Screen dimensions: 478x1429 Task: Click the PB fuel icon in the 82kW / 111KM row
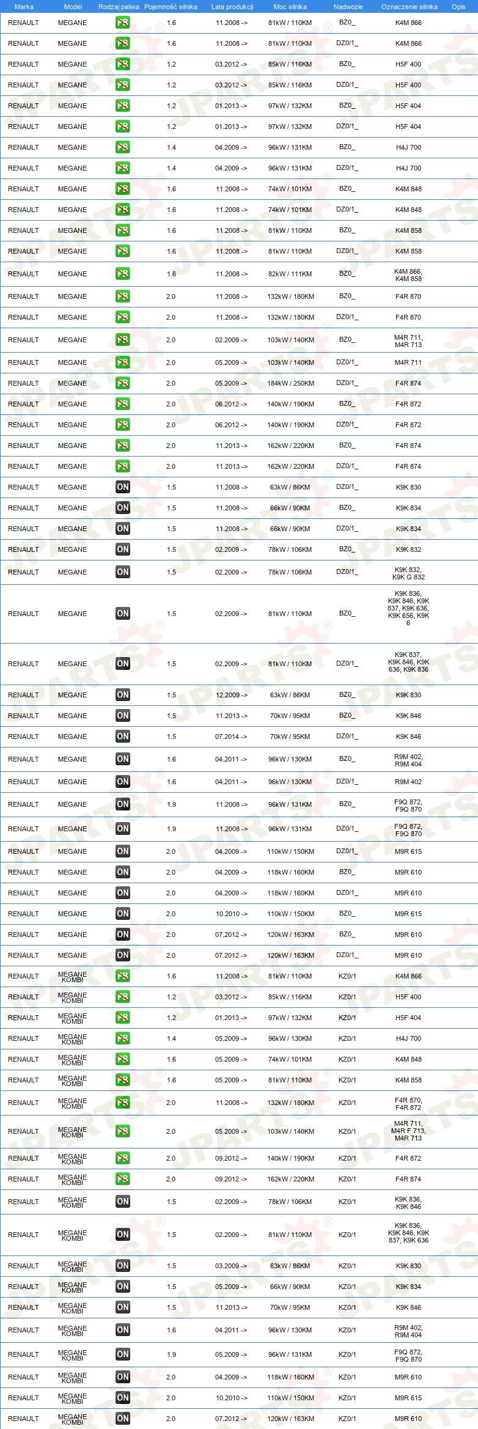[123, 274]
